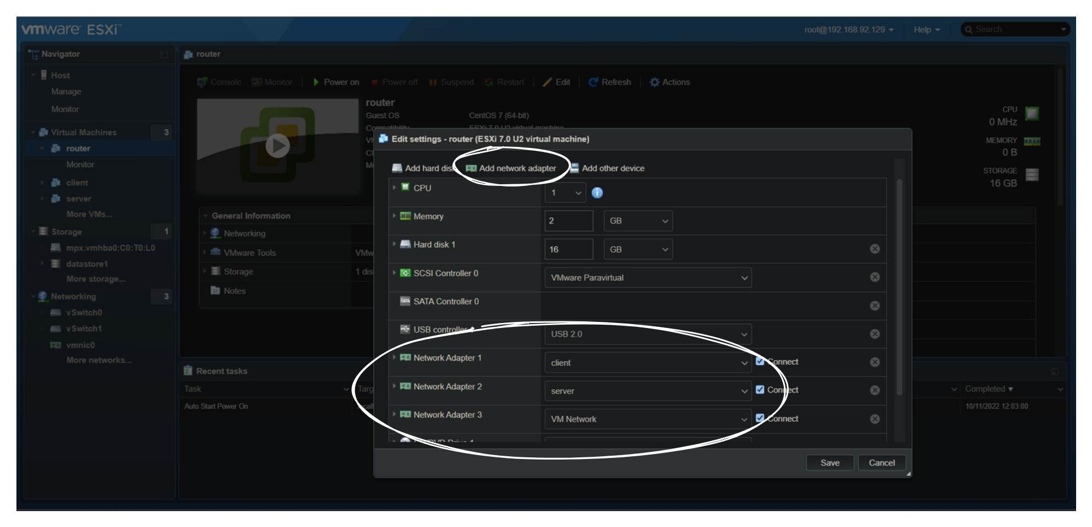The width and height of the screenshot is (1092, 527).
Task: Open Network Adapter 1 network dropdown
Action: point(648,362)
